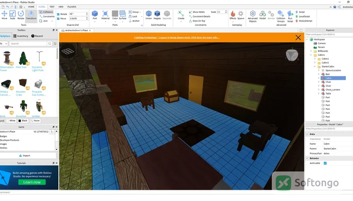The height and width of the screenshot is (201, 353).
Task: Open the Effects gameplay menu
Action: click(233, 15)
